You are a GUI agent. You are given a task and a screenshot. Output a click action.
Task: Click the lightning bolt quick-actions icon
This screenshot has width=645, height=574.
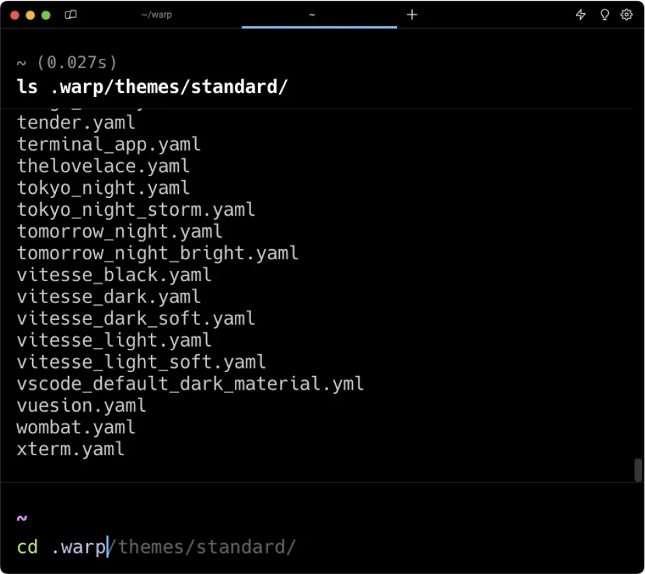click(582, 14)
